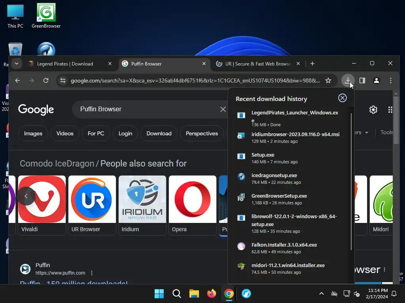This screenshot has height=303, width=405.
Task: Close the Legend Pirates tab
Action: tap(110, 64)
